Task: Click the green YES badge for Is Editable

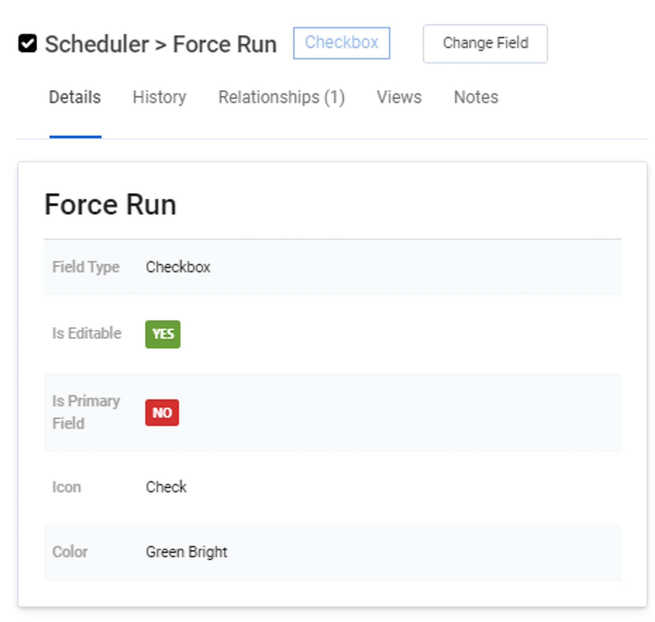Action: pyautogui.click(x=163, y=334)
